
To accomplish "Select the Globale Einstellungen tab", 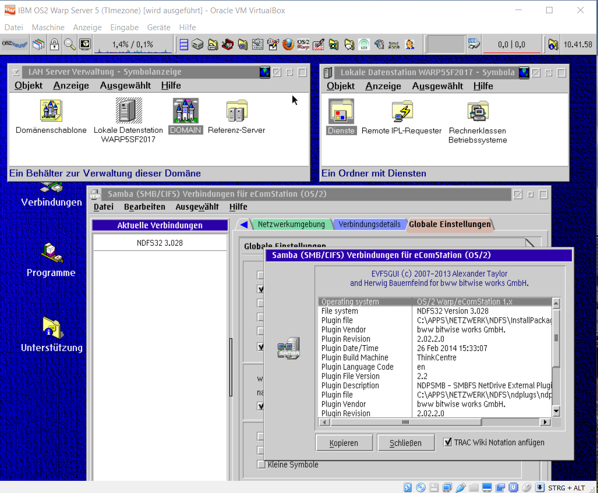I will tap(450, 224).
